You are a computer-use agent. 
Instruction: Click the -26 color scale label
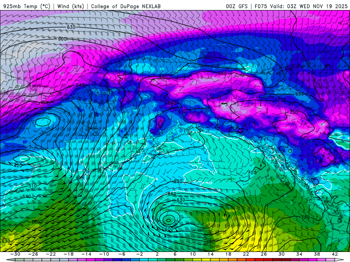(33, 254)
